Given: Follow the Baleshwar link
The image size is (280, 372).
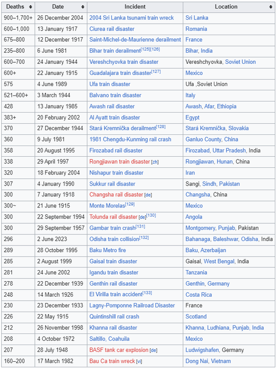Looking at the screenshot, I should click(x=226, y=239).
